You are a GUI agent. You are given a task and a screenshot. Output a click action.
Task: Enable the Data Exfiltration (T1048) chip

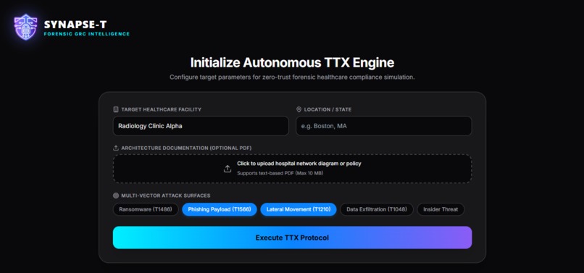(x=377, y=209)
